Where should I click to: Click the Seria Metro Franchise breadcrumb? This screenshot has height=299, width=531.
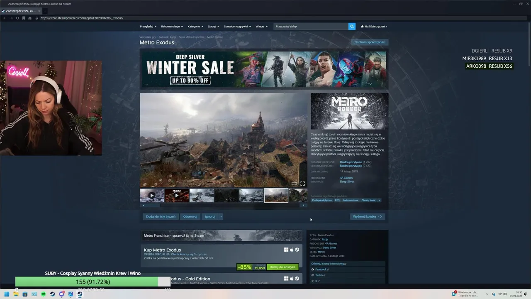[192, 37]
